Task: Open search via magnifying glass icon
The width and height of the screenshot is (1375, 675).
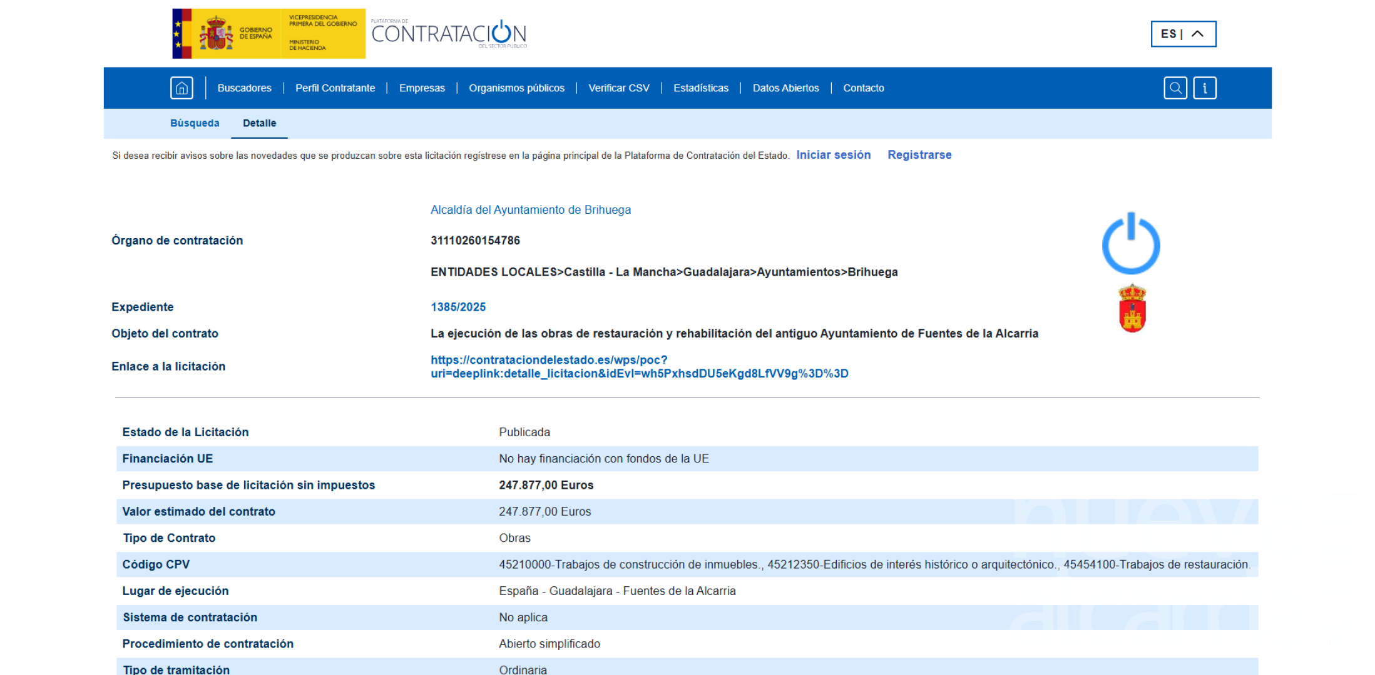Action: tap(1175, 88)
